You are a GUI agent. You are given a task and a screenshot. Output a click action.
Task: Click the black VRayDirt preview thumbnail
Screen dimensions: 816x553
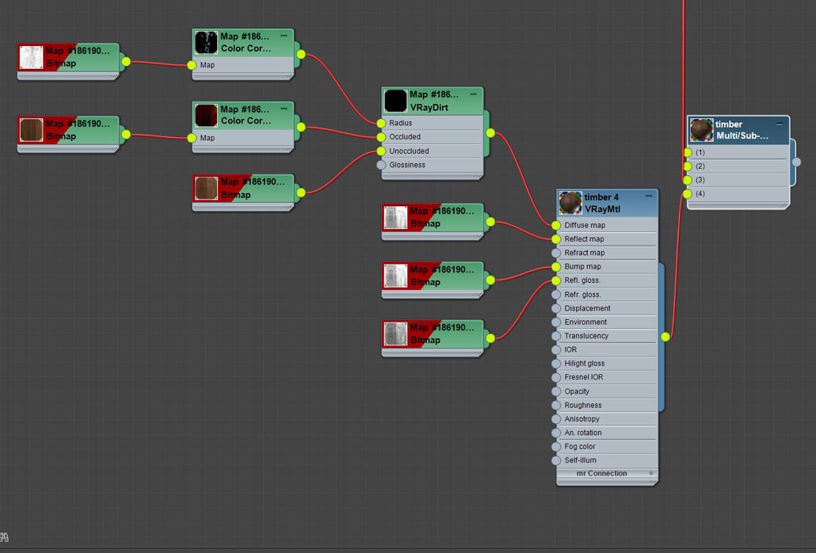click(395, 101)
